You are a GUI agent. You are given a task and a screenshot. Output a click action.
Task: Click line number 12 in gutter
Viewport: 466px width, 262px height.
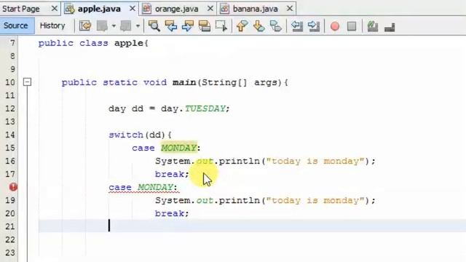[10, 108]
